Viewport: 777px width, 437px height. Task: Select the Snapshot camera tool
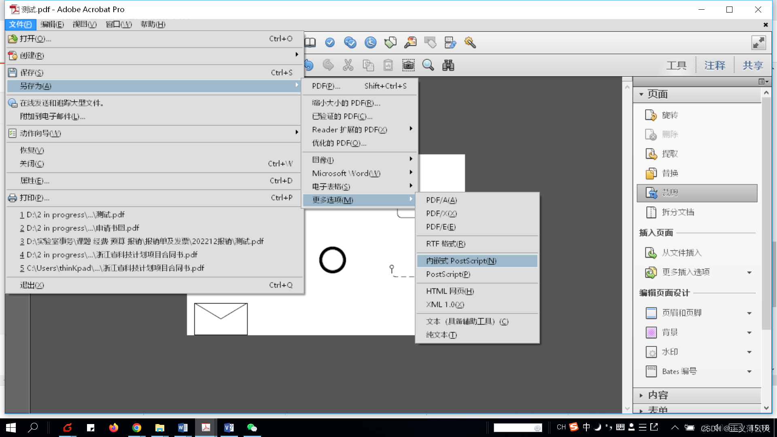(x=409, y=65)
